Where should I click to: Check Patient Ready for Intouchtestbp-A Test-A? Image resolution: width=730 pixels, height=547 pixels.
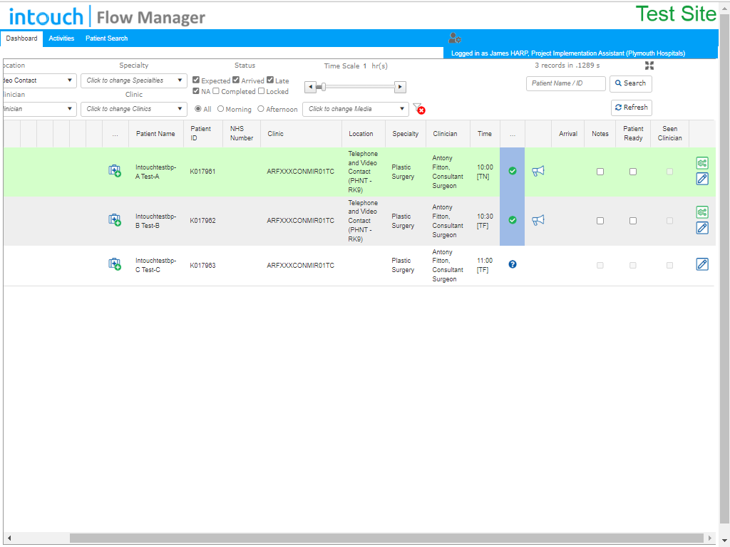point(633,172)
